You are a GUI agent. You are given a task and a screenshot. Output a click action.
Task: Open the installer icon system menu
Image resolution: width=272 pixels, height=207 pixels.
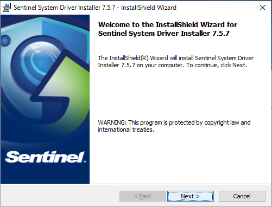point(7,8)
